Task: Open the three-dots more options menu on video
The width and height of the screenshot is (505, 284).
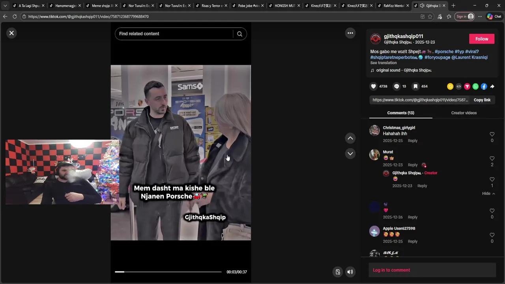Action: 350,33
